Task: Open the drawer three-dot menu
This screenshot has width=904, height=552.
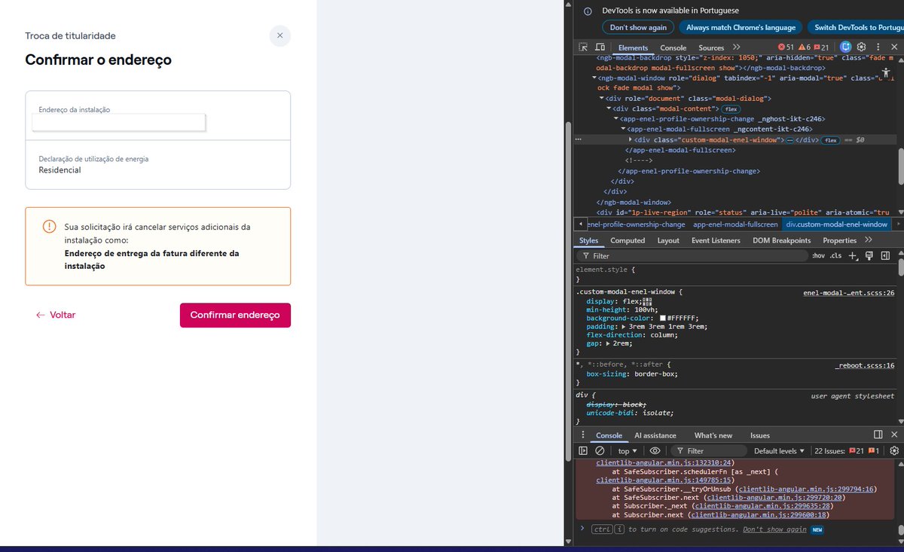Action: coord(583,435)
